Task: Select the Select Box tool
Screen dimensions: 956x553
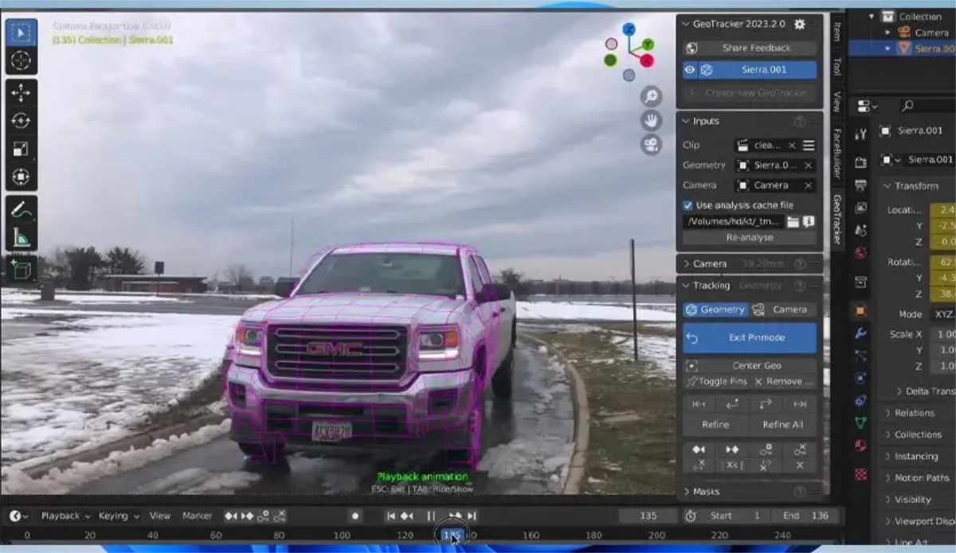Action: pos(21,32)
